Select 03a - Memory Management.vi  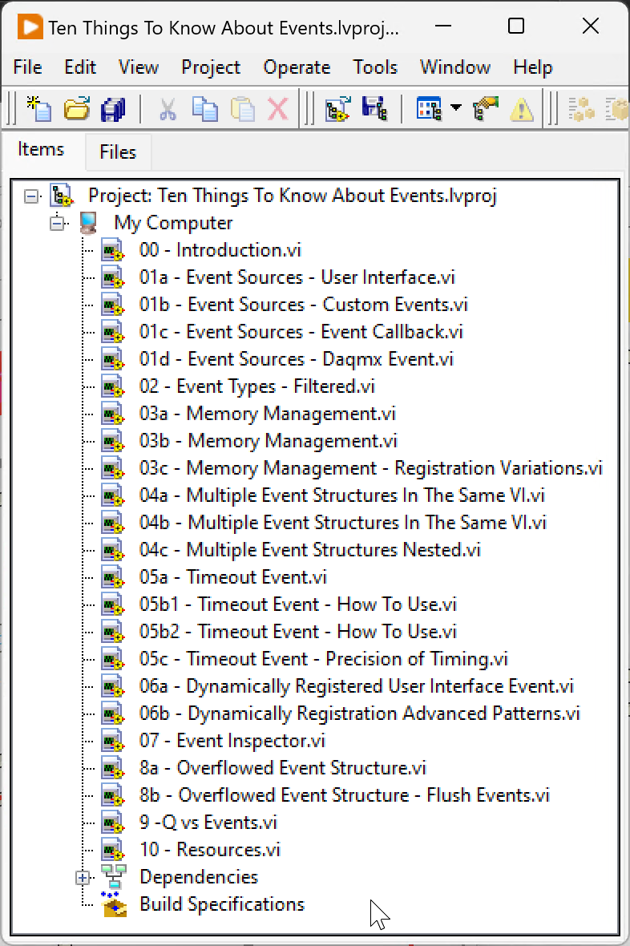(268, 413)
